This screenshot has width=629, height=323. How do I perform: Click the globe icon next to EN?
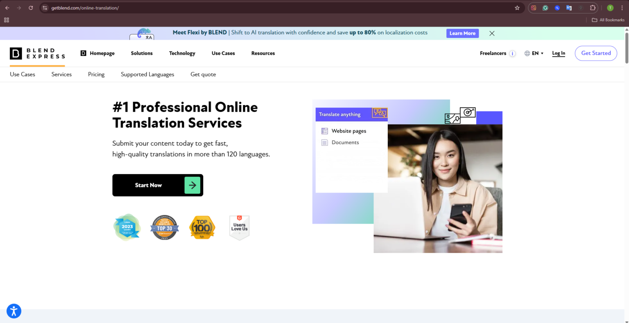pos(527,53)
